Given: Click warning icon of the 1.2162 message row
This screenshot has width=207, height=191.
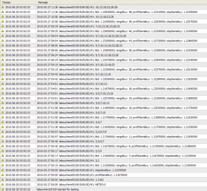Looking at the screenshot, I should tap(3, 180).
